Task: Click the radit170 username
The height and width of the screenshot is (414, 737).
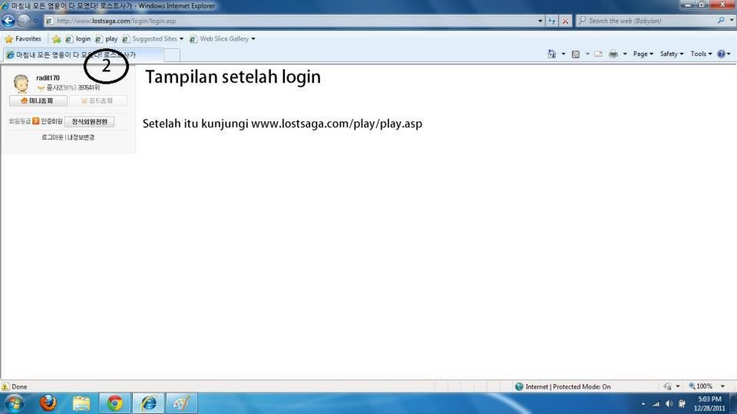Action: (x=48, y=78)
